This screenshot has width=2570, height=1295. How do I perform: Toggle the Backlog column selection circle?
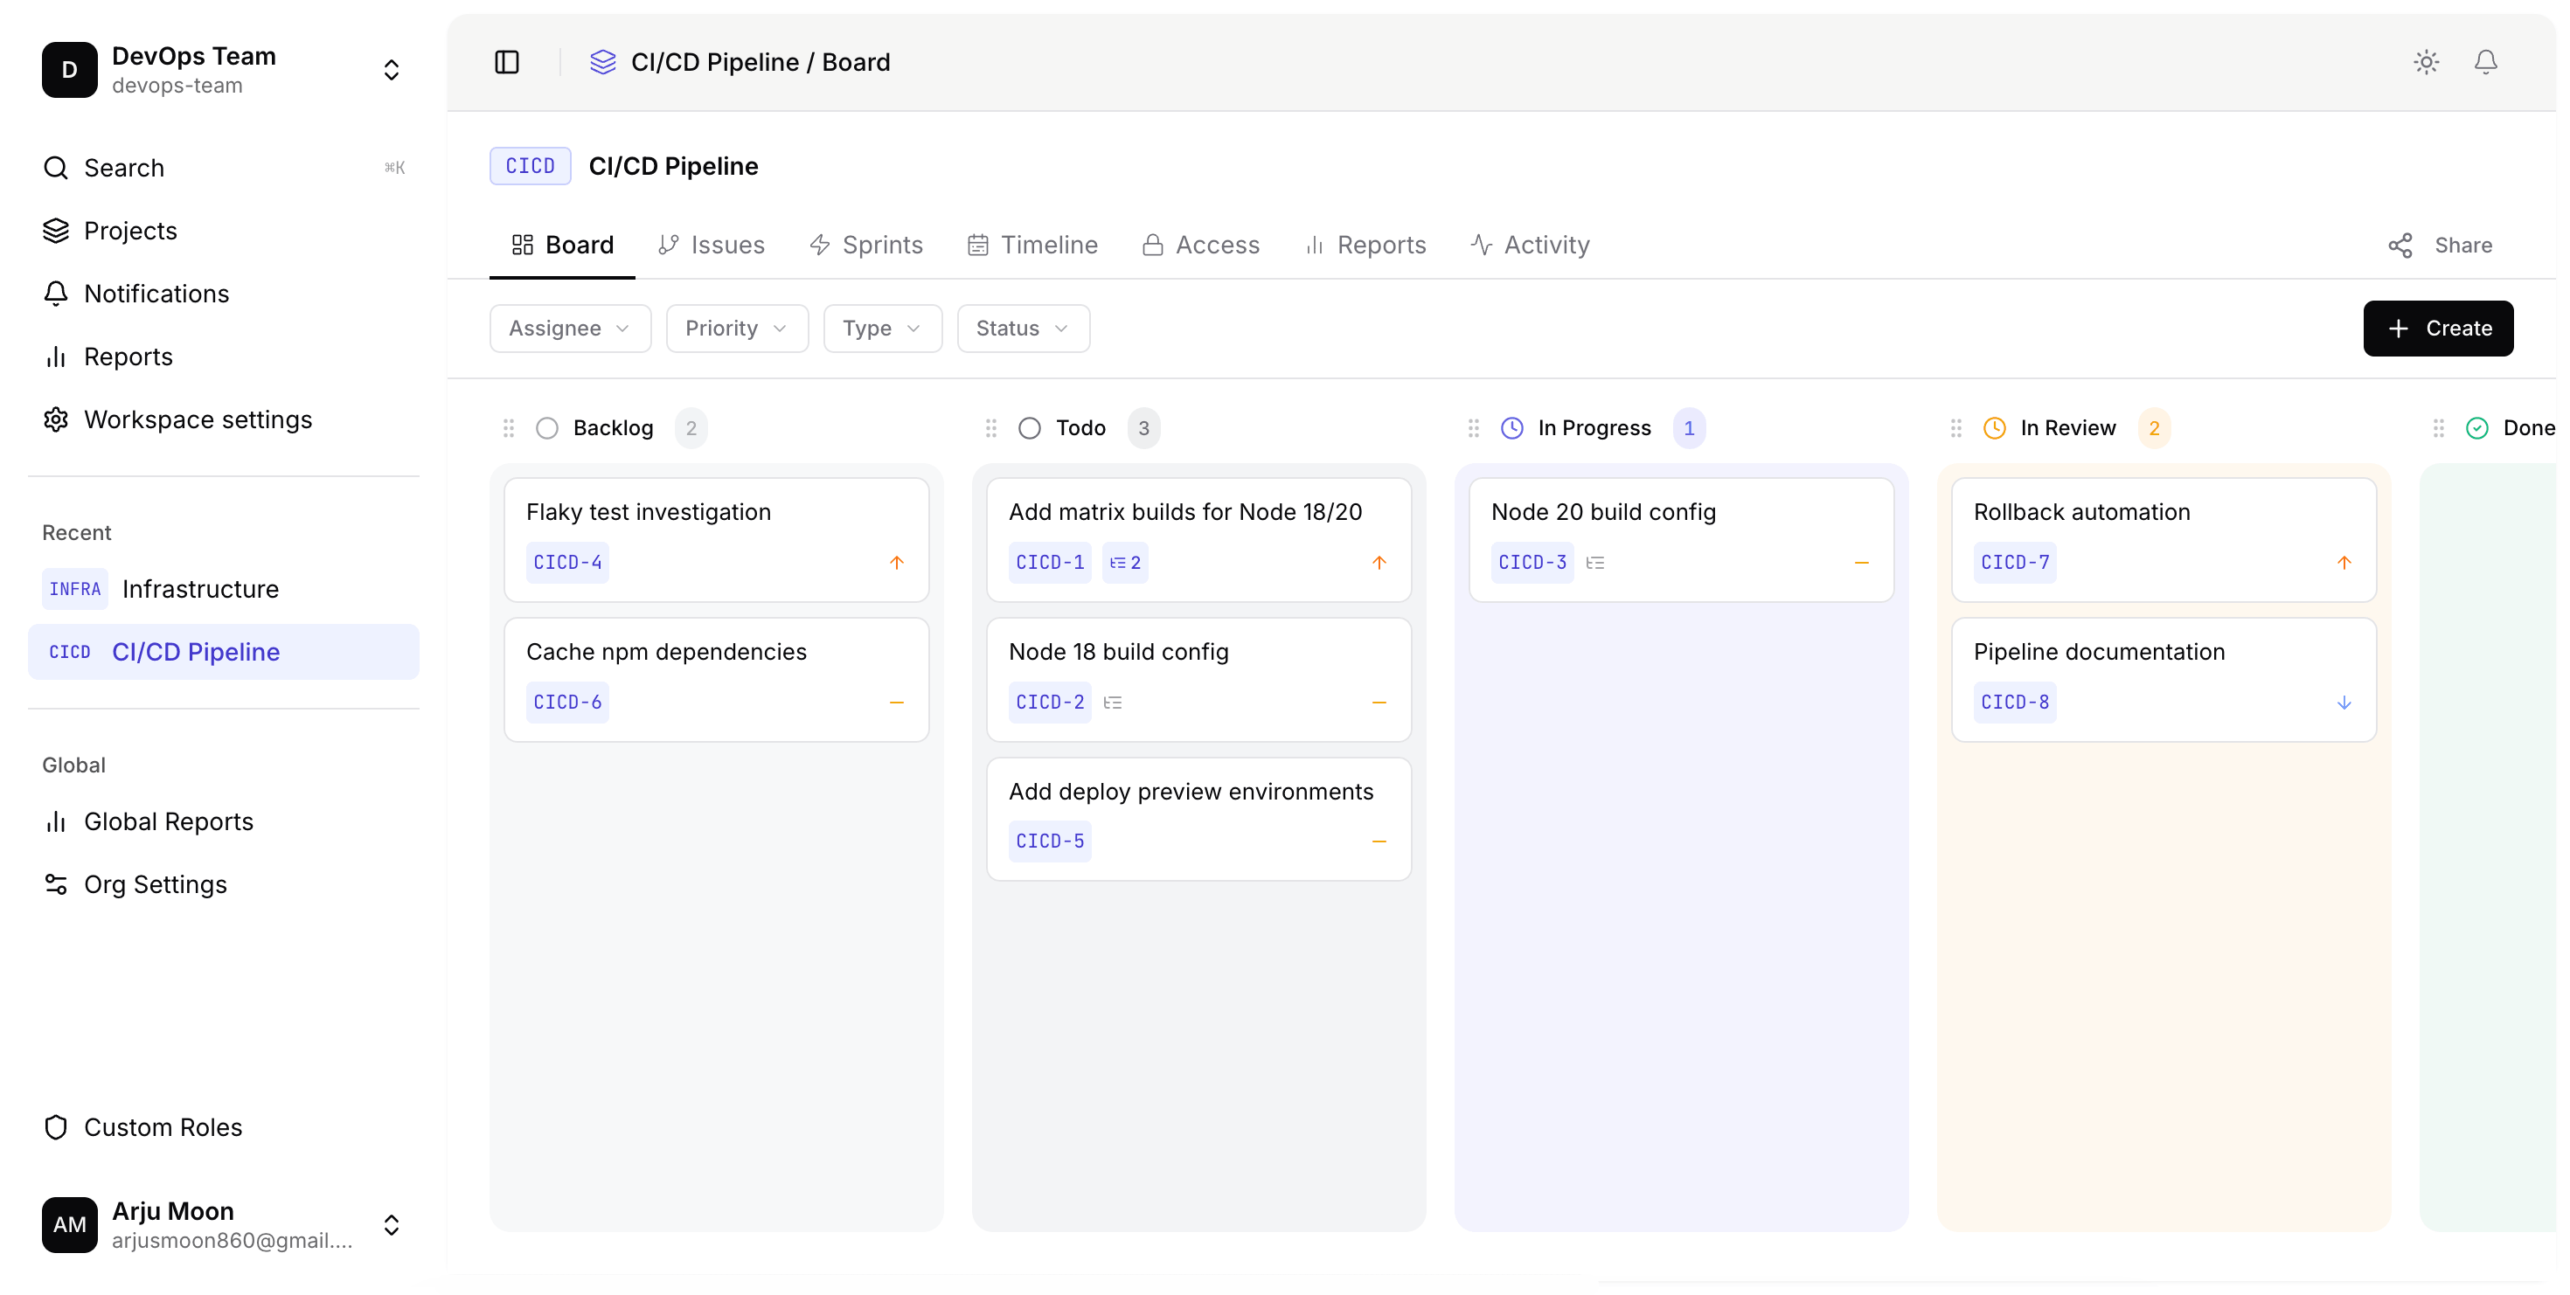pyautogui.click(x=546, y=427)
